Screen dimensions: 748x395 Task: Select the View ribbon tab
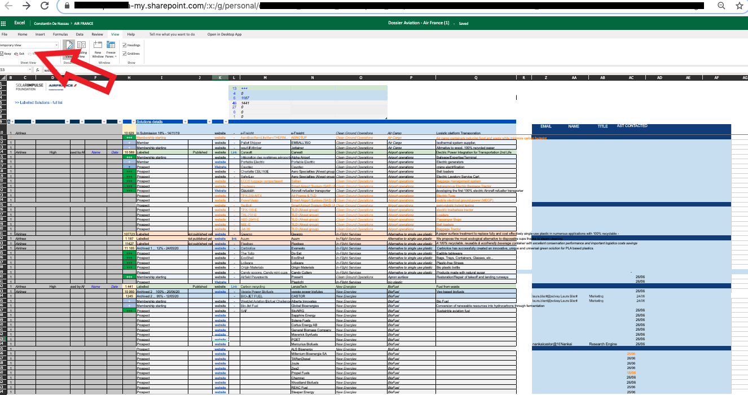coord(115,34)
